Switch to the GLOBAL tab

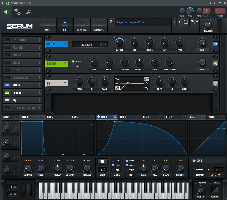pyautogui.click(x=99, y=26)
